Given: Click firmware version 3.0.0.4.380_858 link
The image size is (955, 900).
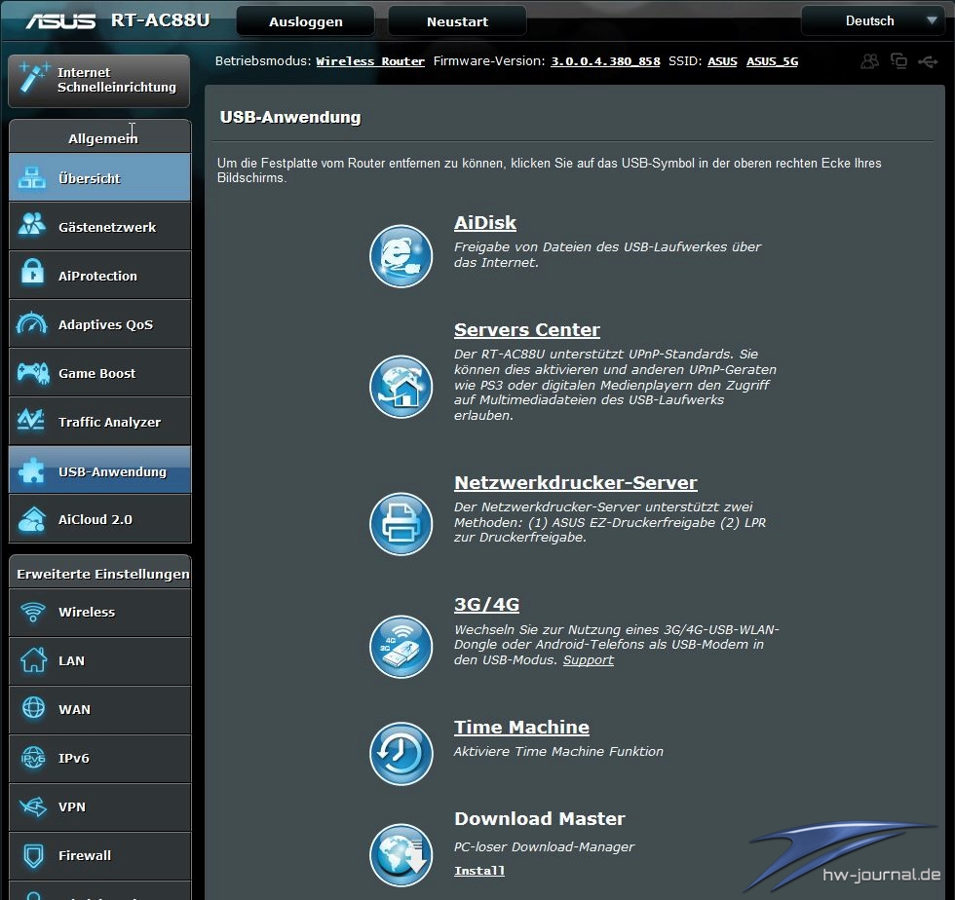Looking at the screenshot, I should 605,61.
